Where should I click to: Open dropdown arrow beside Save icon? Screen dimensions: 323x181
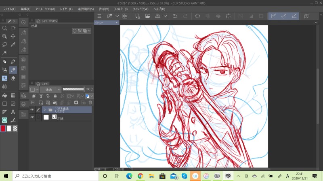(165, 16)
